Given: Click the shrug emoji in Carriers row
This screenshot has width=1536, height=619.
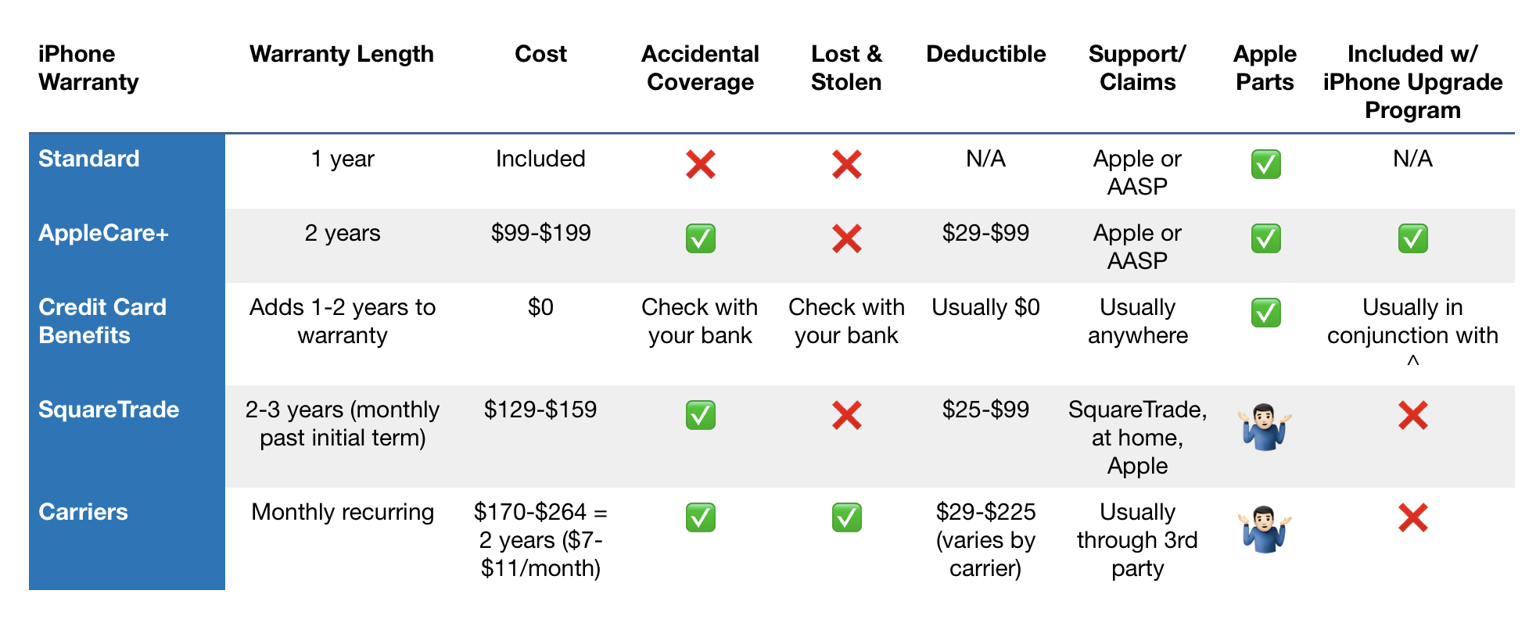Looking at the screenshot, I should tap(1265, 529).
